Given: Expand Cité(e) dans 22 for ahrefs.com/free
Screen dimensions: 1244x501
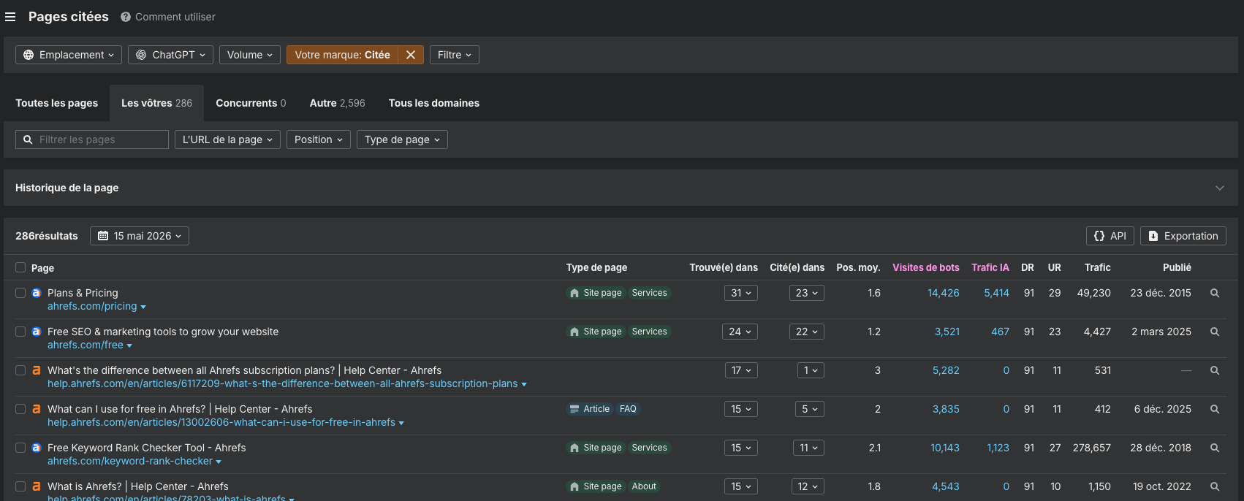Looking at the screenshot, I should coord(807,332).
